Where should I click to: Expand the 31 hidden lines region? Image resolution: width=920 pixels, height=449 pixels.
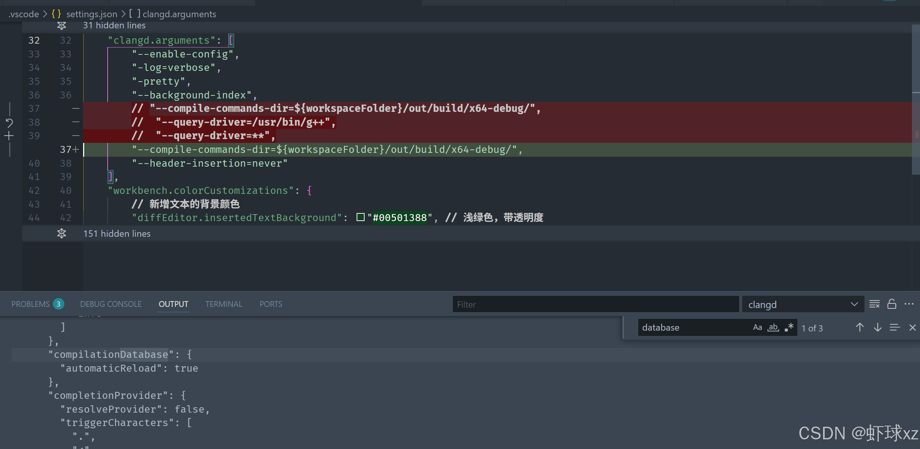[62, 26]
